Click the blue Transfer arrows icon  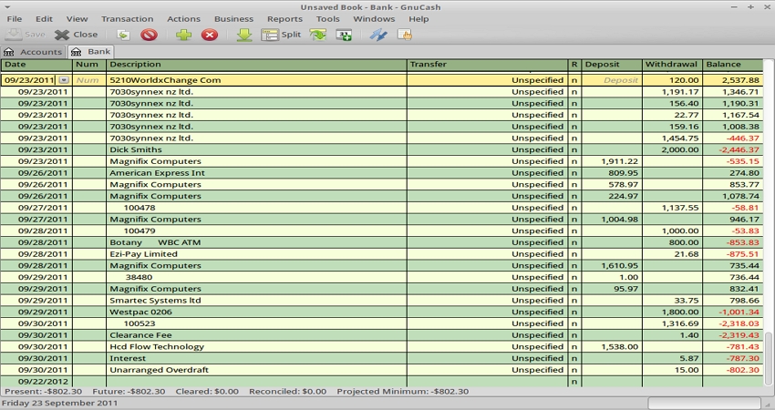(378, 35)
